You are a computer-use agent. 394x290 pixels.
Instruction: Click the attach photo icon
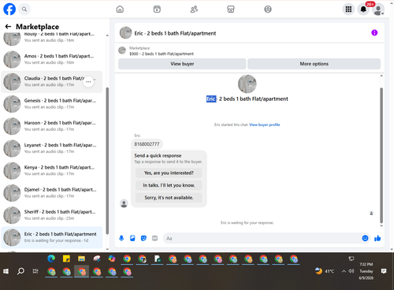click(132, 238)
